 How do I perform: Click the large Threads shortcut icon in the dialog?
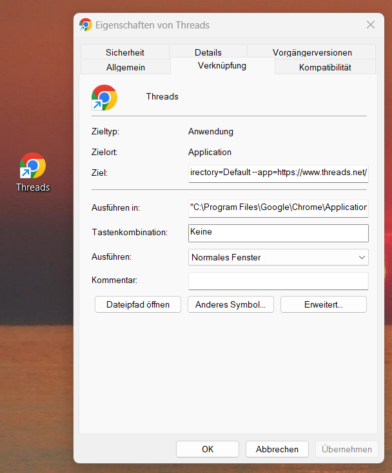click(x=104, y=98)
